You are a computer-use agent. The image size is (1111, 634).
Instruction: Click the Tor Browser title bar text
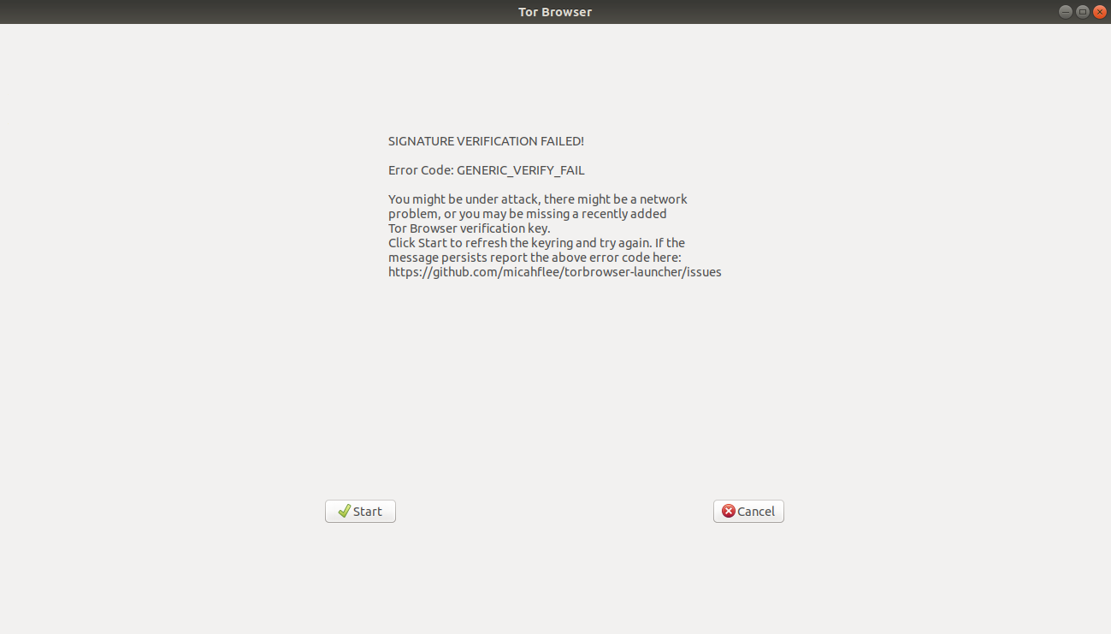554,11
